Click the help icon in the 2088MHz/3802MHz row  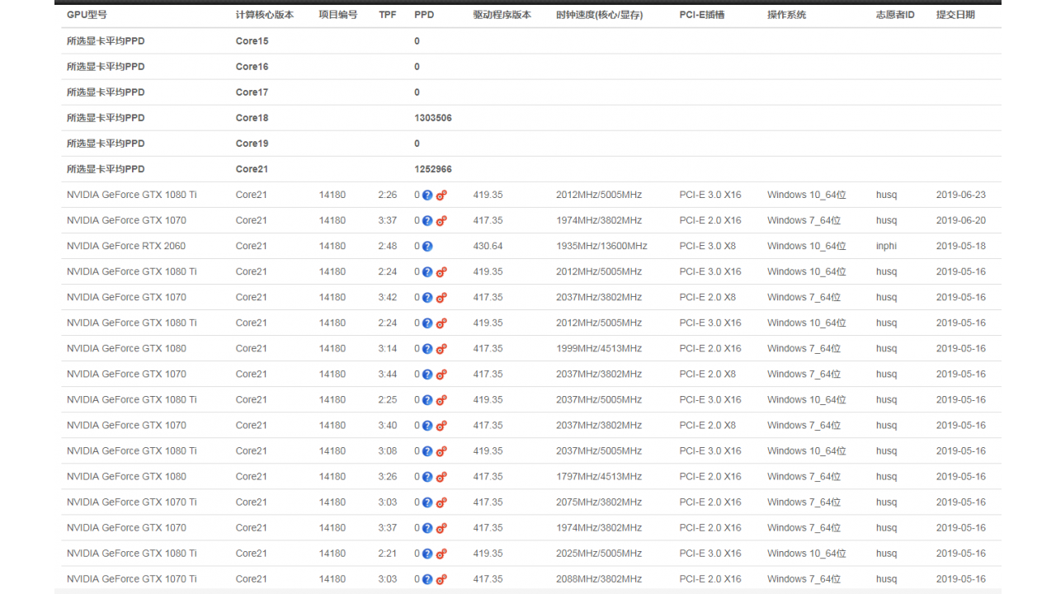point(427,579)
